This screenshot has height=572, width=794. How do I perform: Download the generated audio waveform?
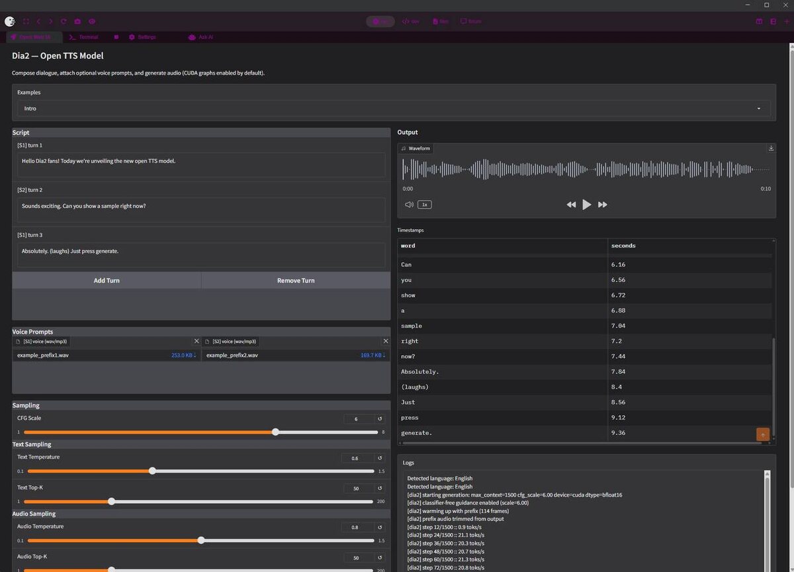771,148
